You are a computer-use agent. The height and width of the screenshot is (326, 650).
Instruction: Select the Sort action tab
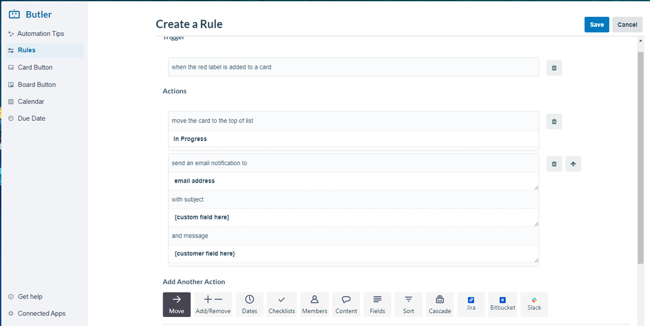coord(409,305)
